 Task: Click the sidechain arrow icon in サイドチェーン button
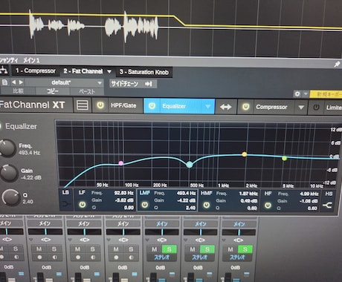[149, 84]
